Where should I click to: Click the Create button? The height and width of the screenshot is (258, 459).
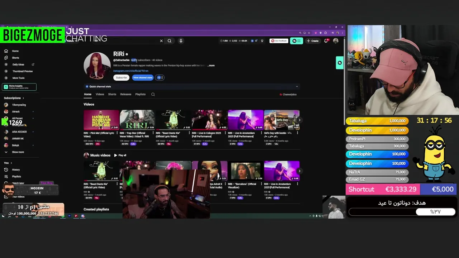click(313, 41)
